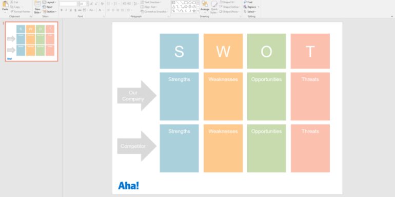Decrease the list indent level

pyautogui.click(x=125, y=4)
